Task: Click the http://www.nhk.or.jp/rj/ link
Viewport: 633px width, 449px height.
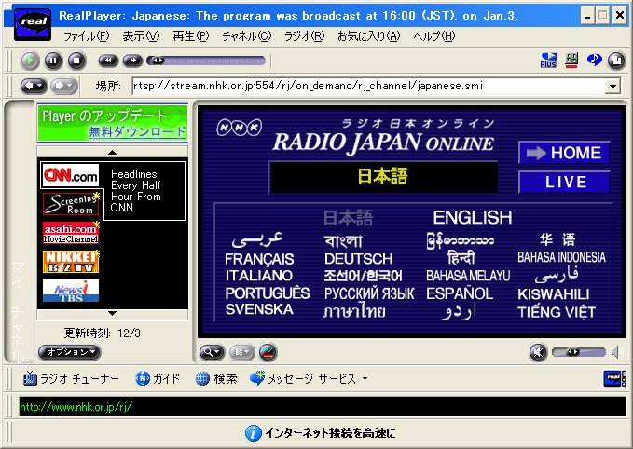Action: click(76, 407)
